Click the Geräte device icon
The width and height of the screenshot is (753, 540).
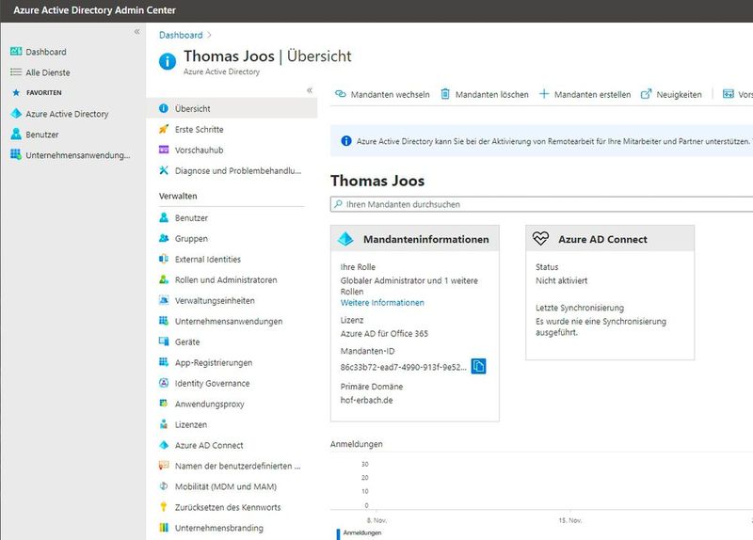(x=164, y=341)
